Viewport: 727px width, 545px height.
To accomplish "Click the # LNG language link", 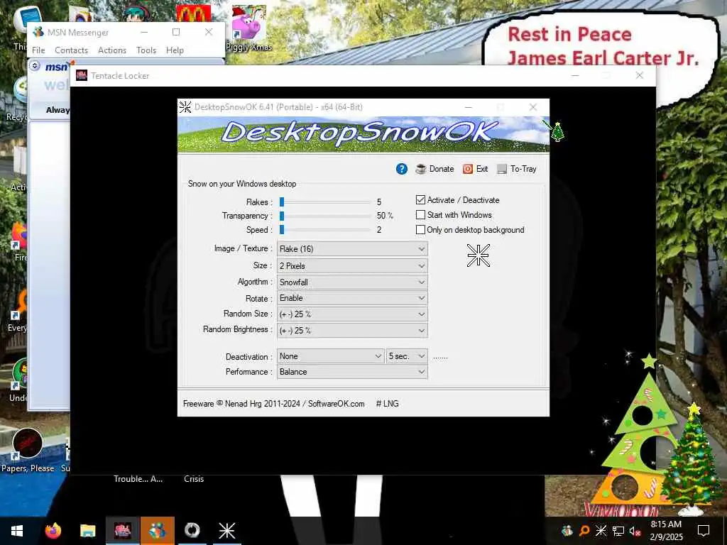I will coord(387,404).
